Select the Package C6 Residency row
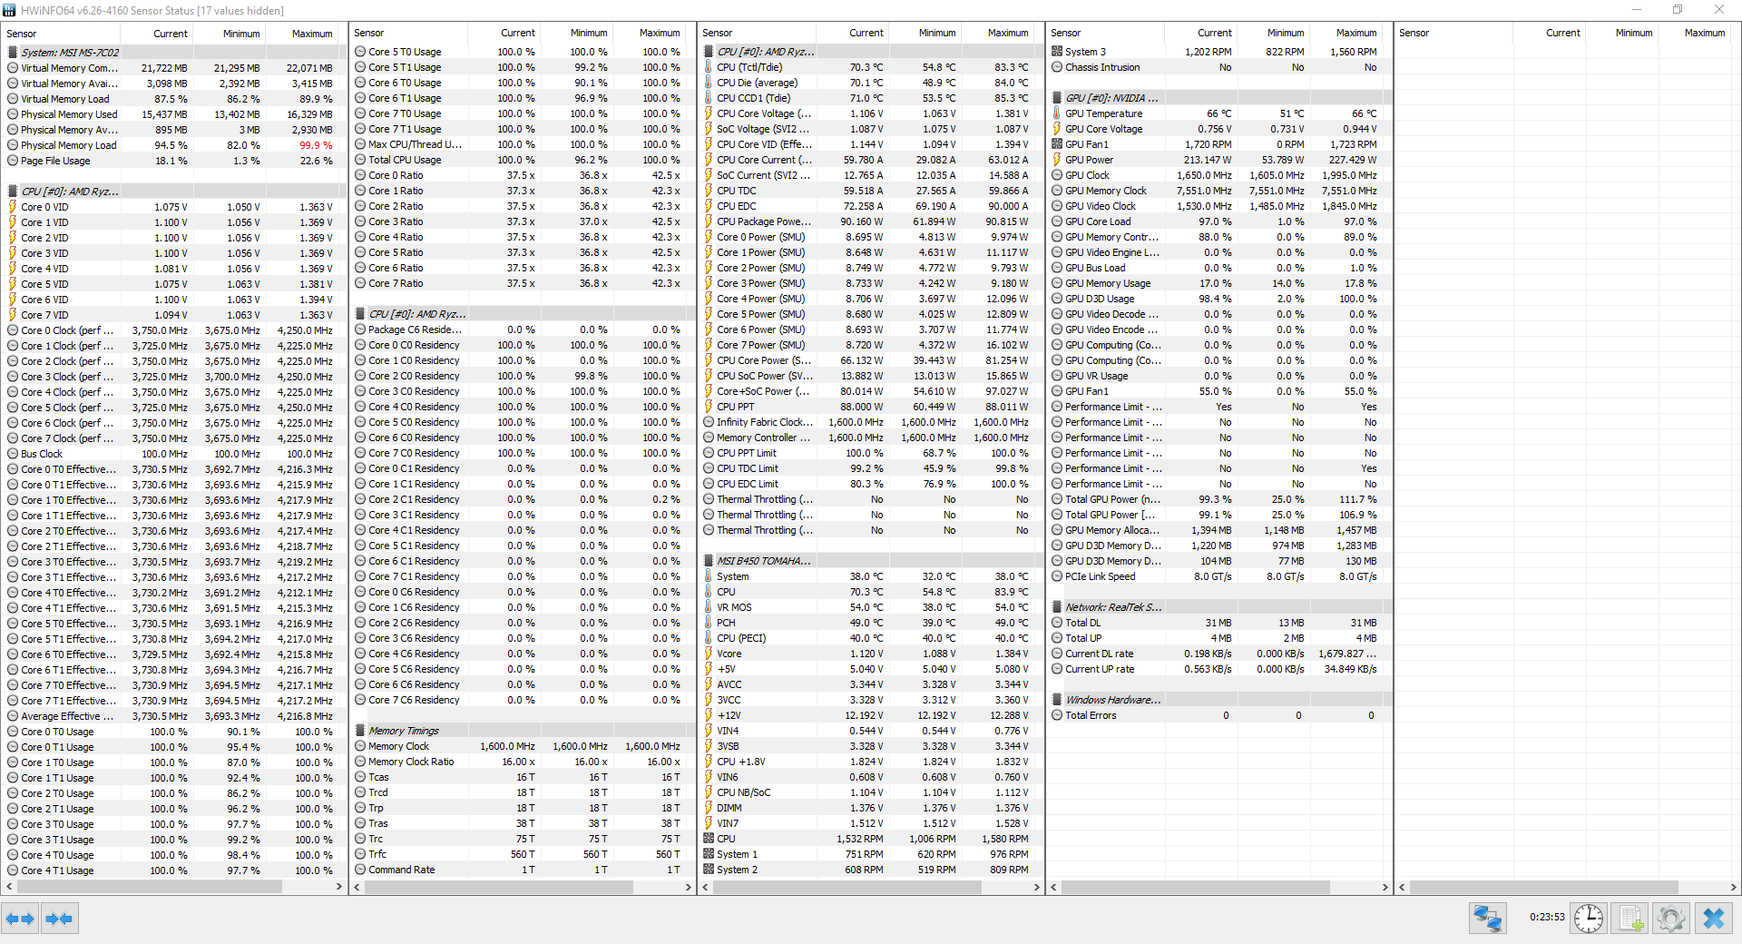Image resolution: width=1742 pixels, height=944 pixels. [x=523, y=329]
